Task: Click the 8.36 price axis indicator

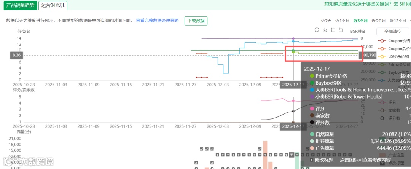Action: pos(17,55)
